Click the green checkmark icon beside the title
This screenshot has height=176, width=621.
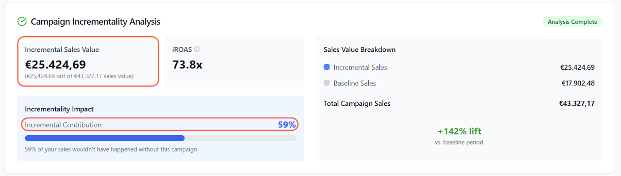pos(22,21)
